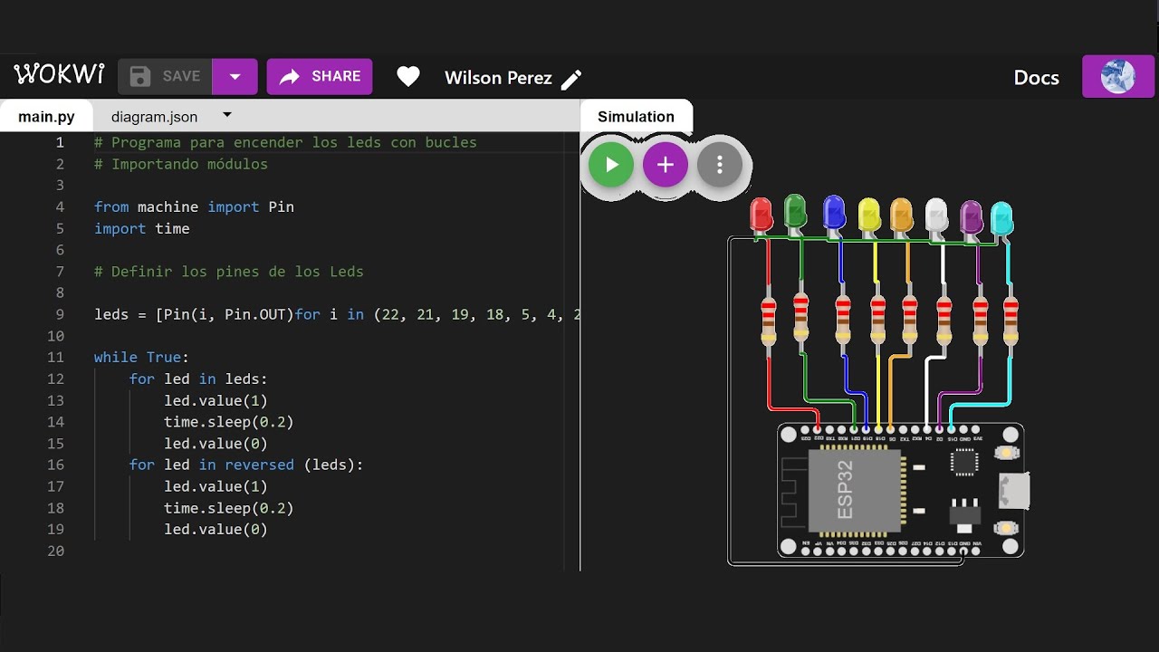Click the project name 'Wilson Perez'

tap(498, 78)
